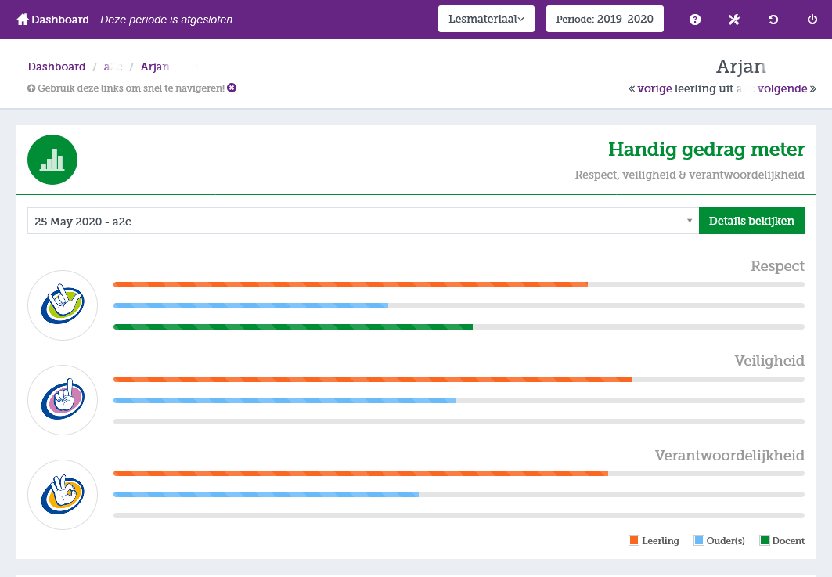
Task: Click the power logout icon
Action: (x=812, y=20)
